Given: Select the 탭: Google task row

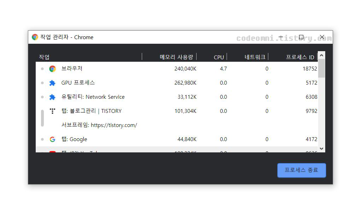Looking at the screenshot, I should tap(177, 139).
